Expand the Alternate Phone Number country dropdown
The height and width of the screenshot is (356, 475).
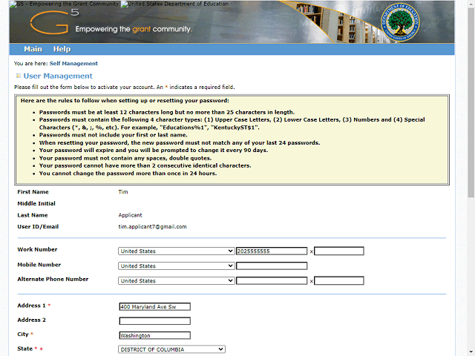(x=176, y=281)
